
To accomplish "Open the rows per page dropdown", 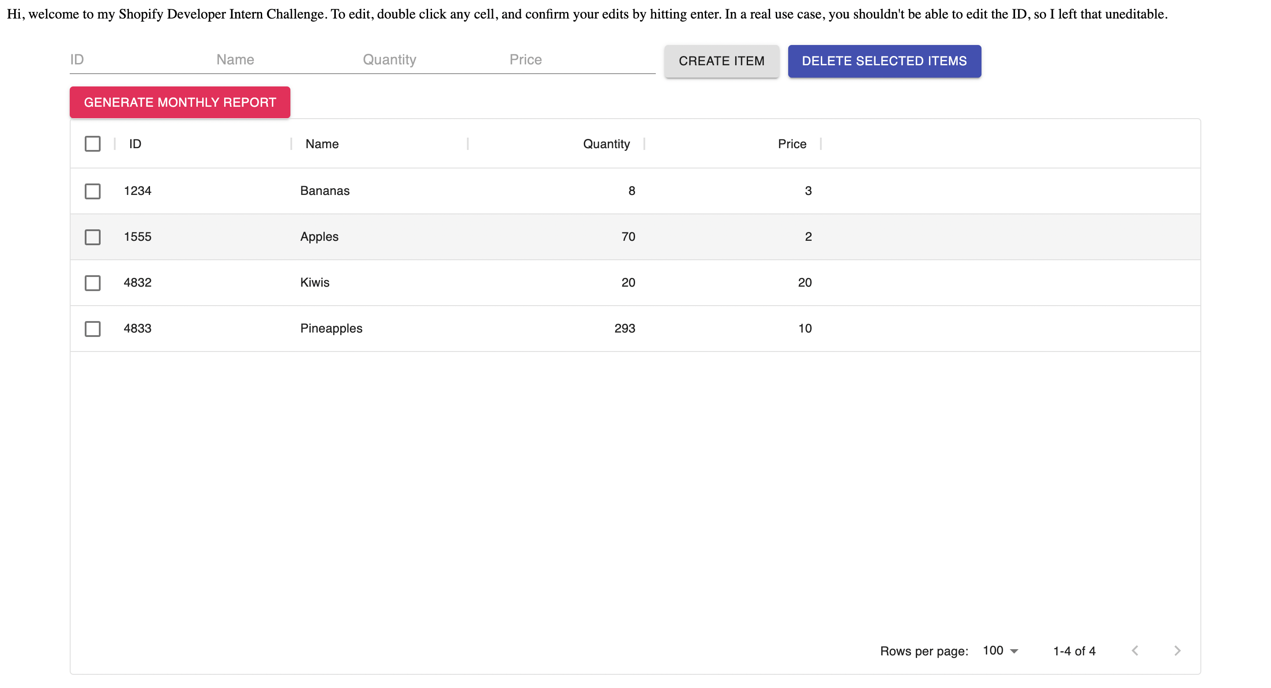I will (x=1000, y=651).
